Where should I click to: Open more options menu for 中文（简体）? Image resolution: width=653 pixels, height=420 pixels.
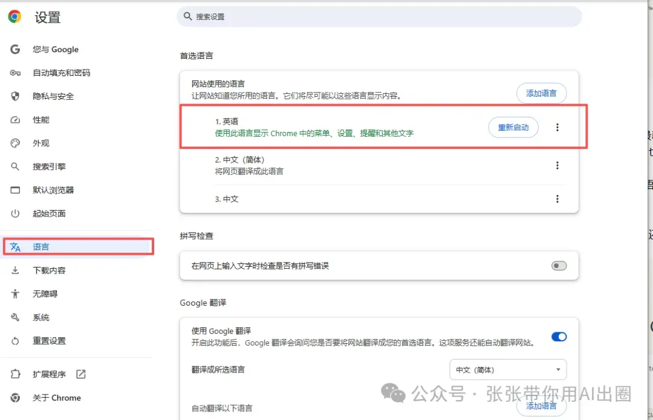(557, 165)
